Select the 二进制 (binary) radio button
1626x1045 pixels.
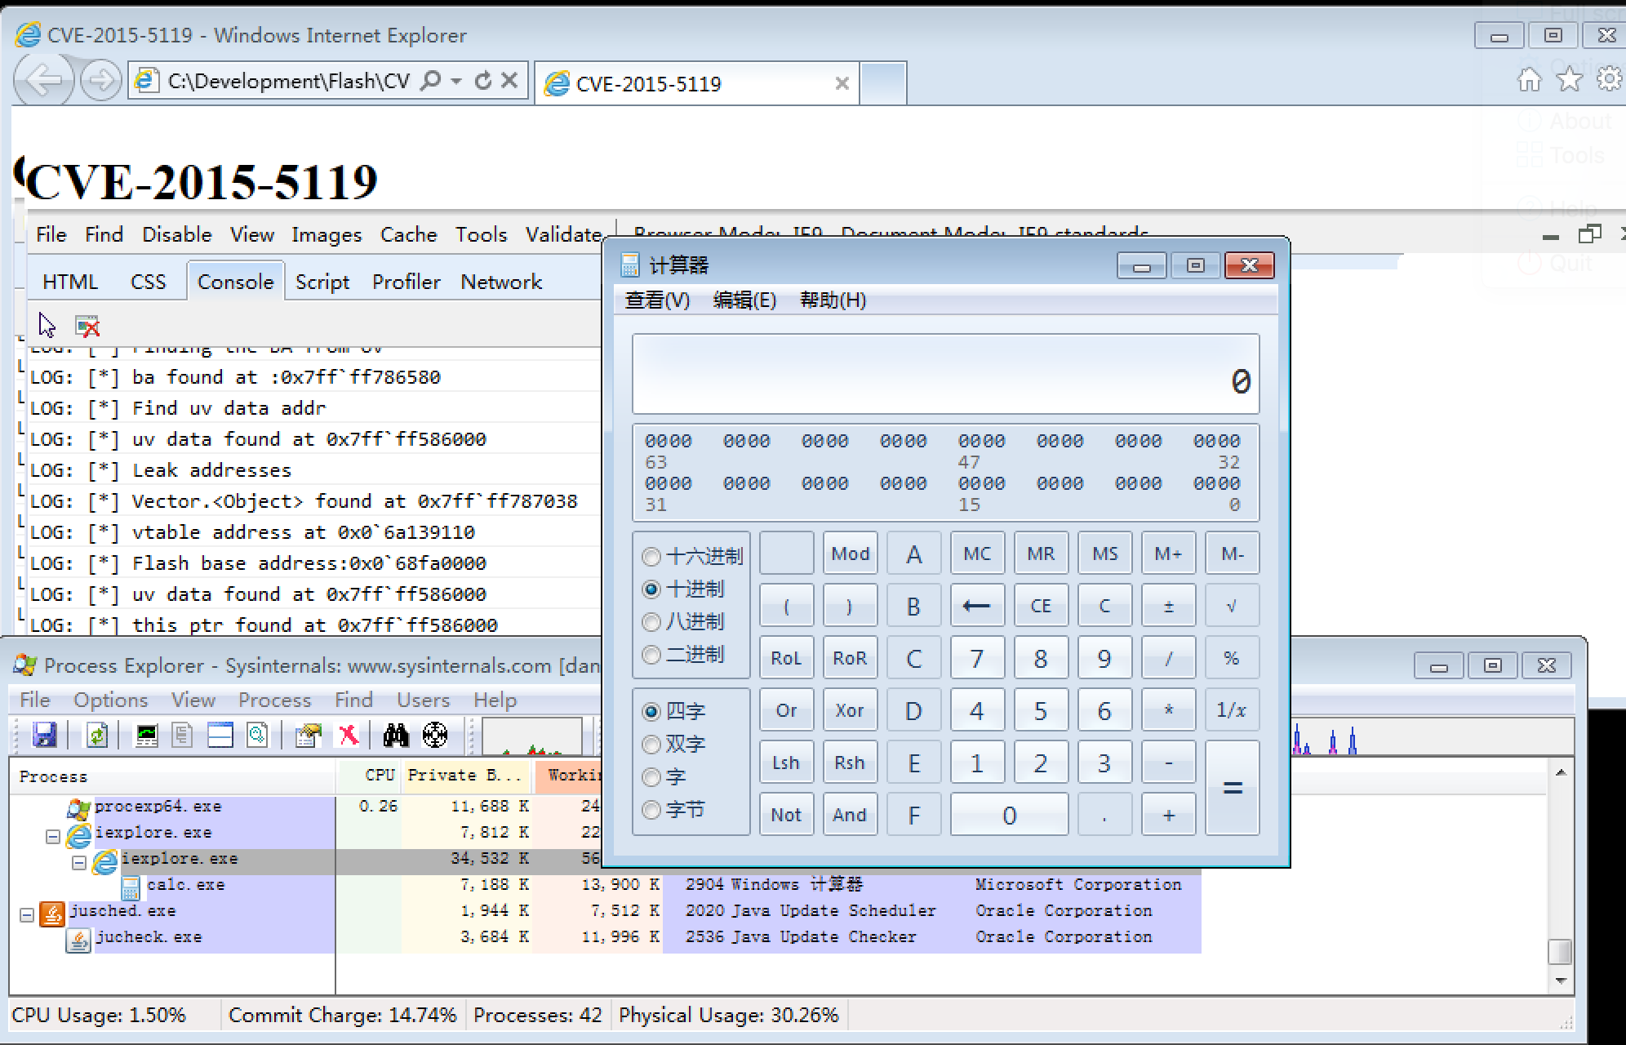[651, 655]
